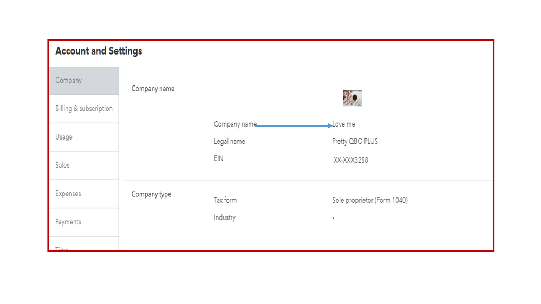Image resolution: width=541 pixels, height=304 pixels.
Task: Switch to Billing & subscription tab
Action: [84, 109]
